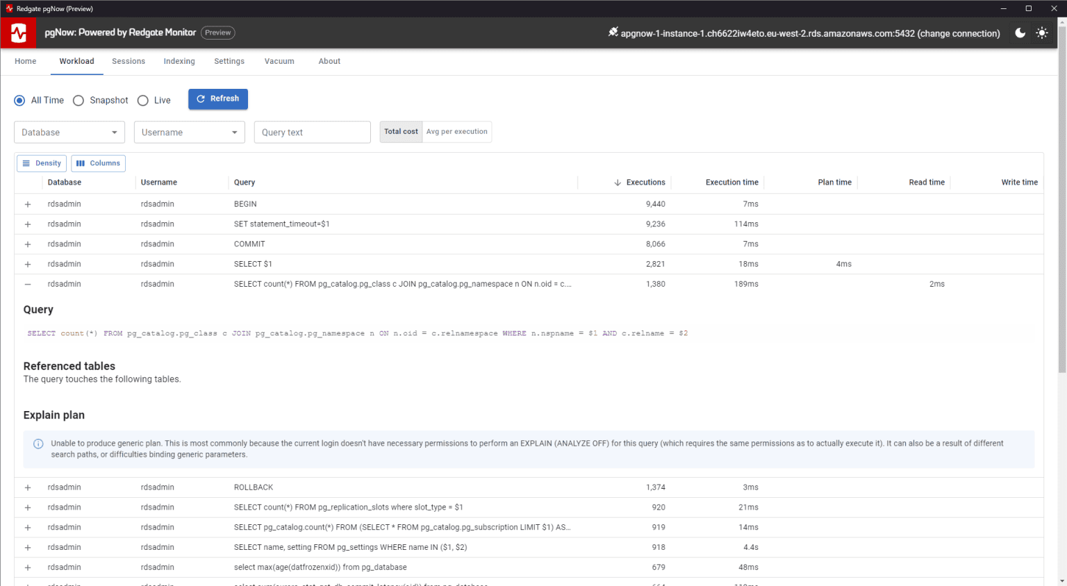Viewport: 1067px width, 586px height.
Task: Open the Database filter dropdown
Action: tap(69, 132)
